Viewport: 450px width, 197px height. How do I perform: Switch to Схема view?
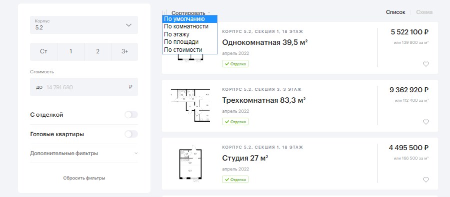tap(424, 12)
